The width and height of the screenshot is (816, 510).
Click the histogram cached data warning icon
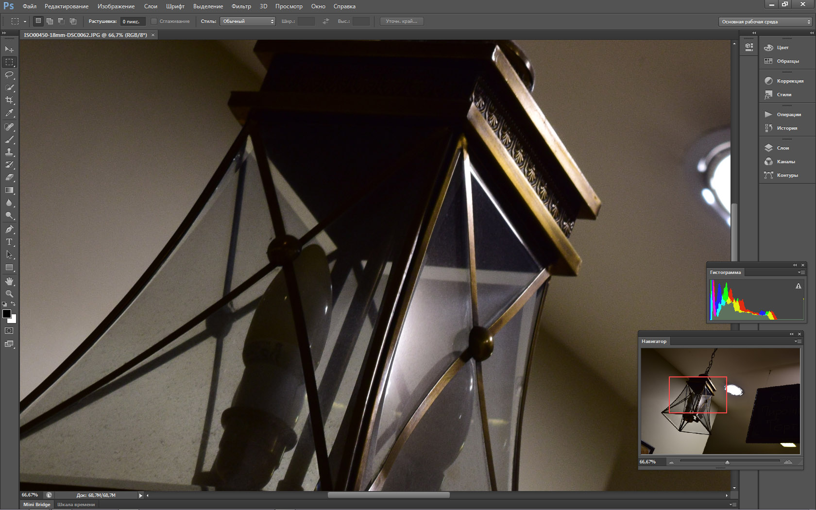799,286
